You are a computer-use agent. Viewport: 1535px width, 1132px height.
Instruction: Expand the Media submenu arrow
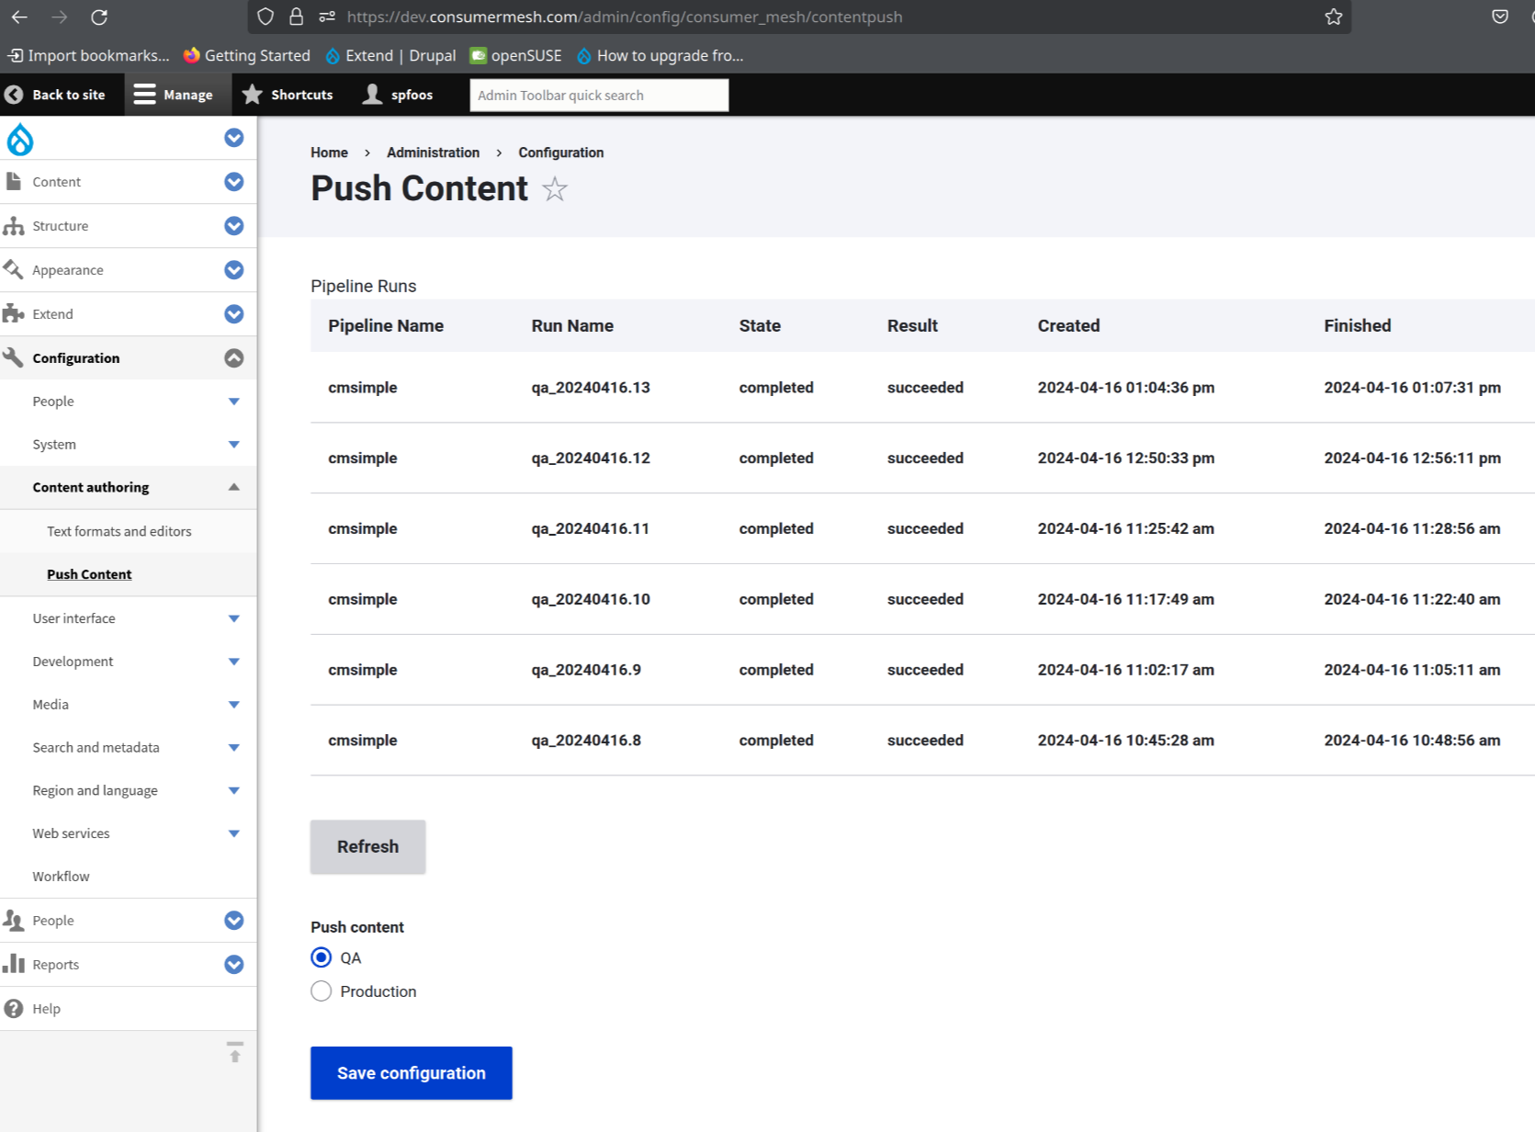234,705
